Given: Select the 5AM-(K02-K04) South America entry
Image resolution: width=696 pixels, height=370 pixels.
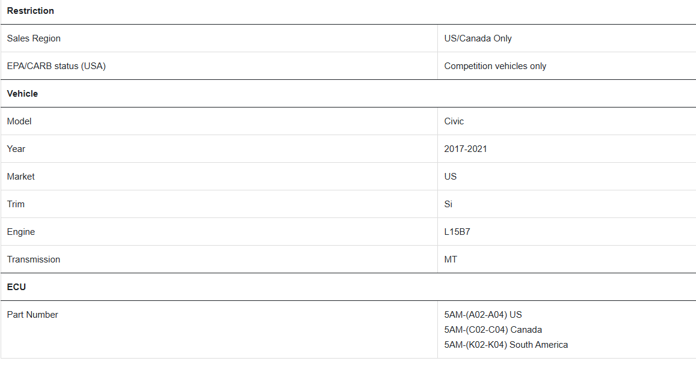Looking at the screenshot, I should coord(506,345).
